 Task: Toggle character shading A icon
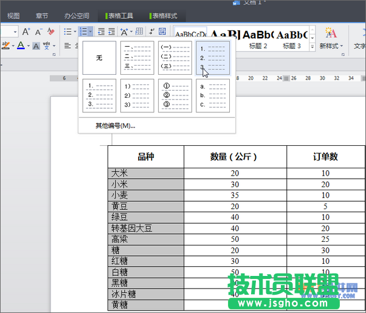(36, 46)
